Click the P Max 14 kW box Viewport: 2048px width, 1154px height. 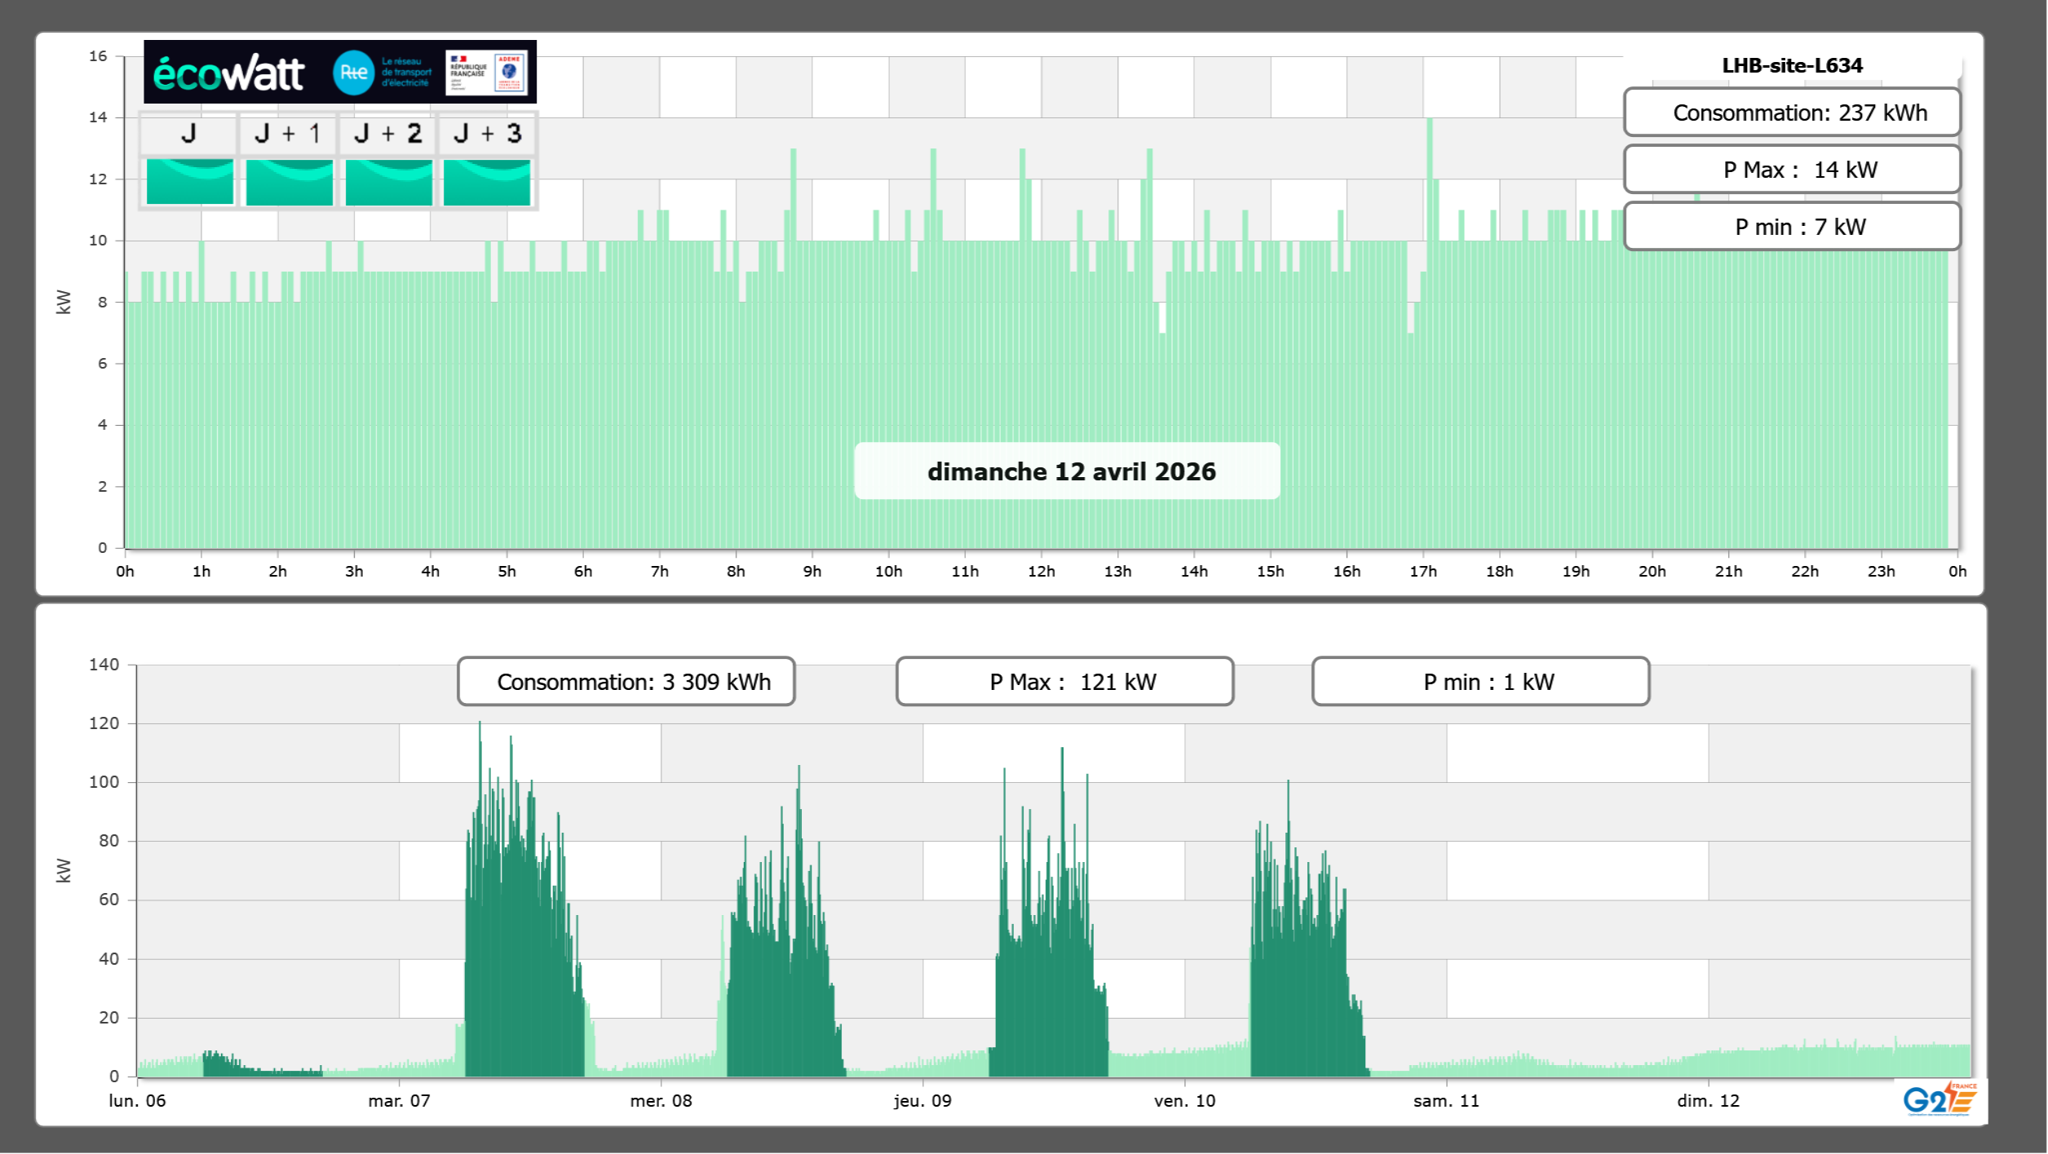click(1791, 170)
